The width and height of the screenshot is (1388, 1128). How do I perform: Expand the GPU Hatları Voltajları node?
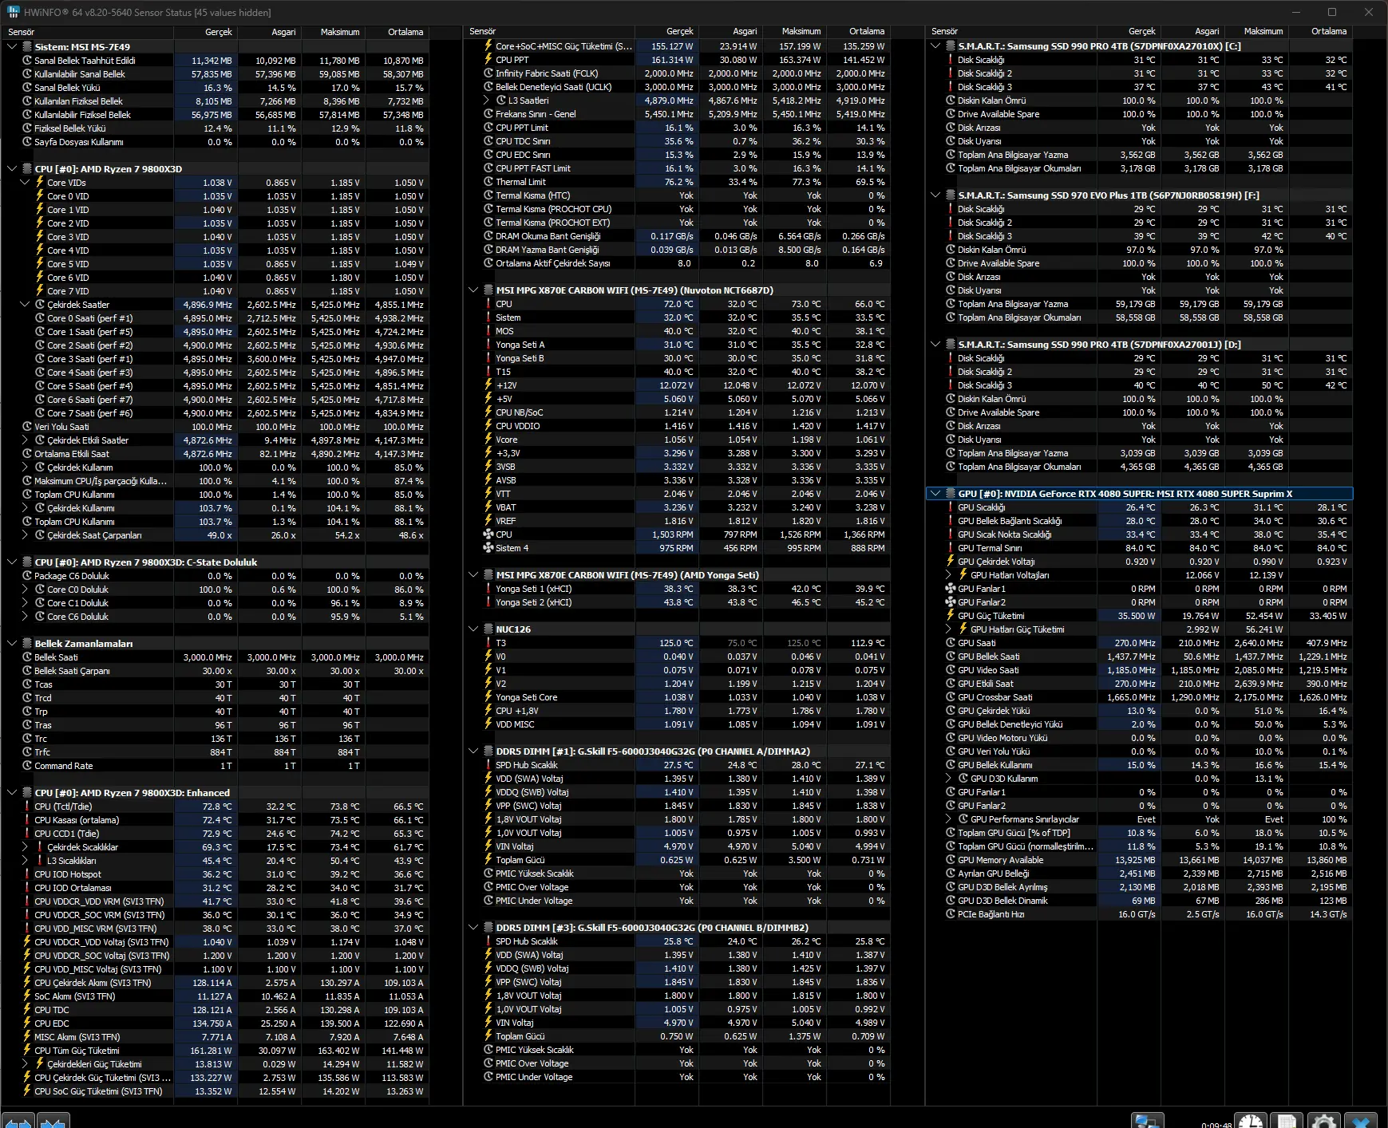point(948,575)
